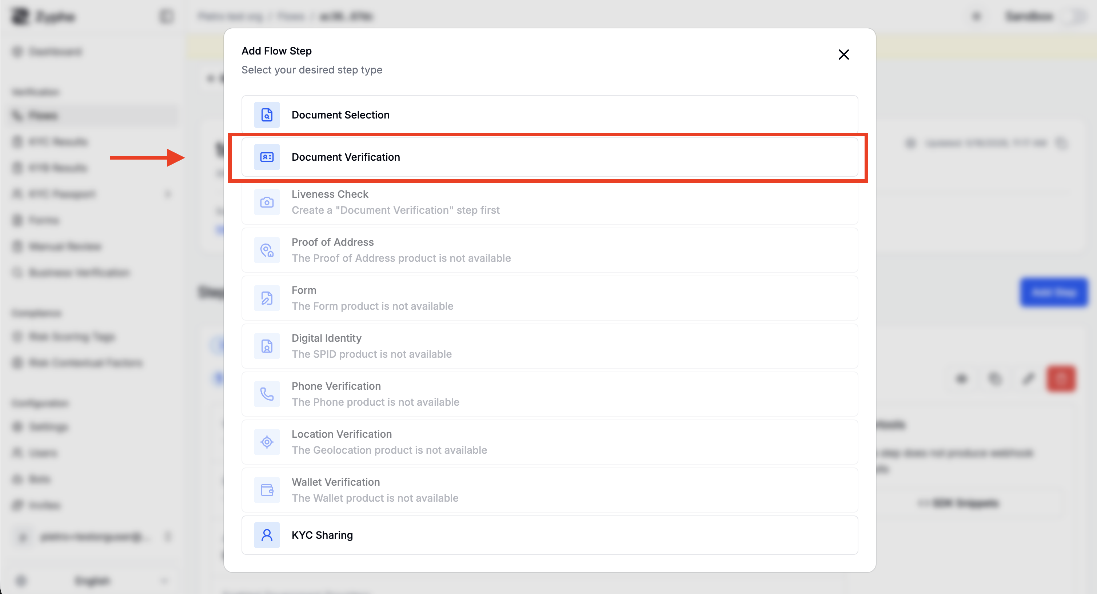Click 'Select your desired step type' subtitle
This screenshot has width=1097, height=594.
pyautogui.click(x=312, y=70)
